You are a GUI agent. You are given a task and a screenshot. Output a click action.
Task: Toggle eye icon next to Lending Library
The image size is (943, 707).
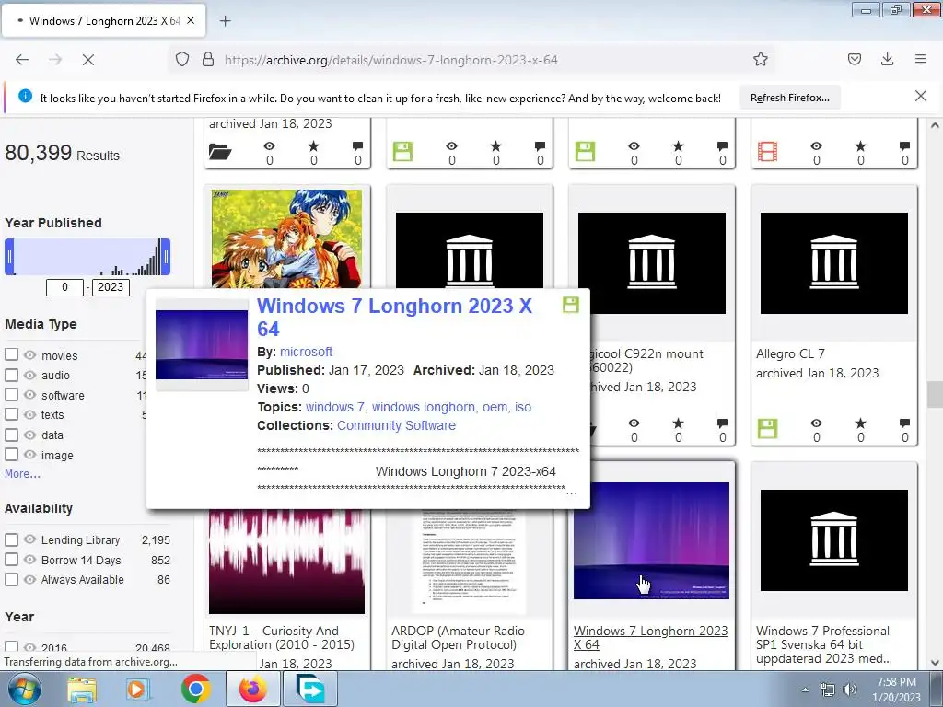[30, 539]
